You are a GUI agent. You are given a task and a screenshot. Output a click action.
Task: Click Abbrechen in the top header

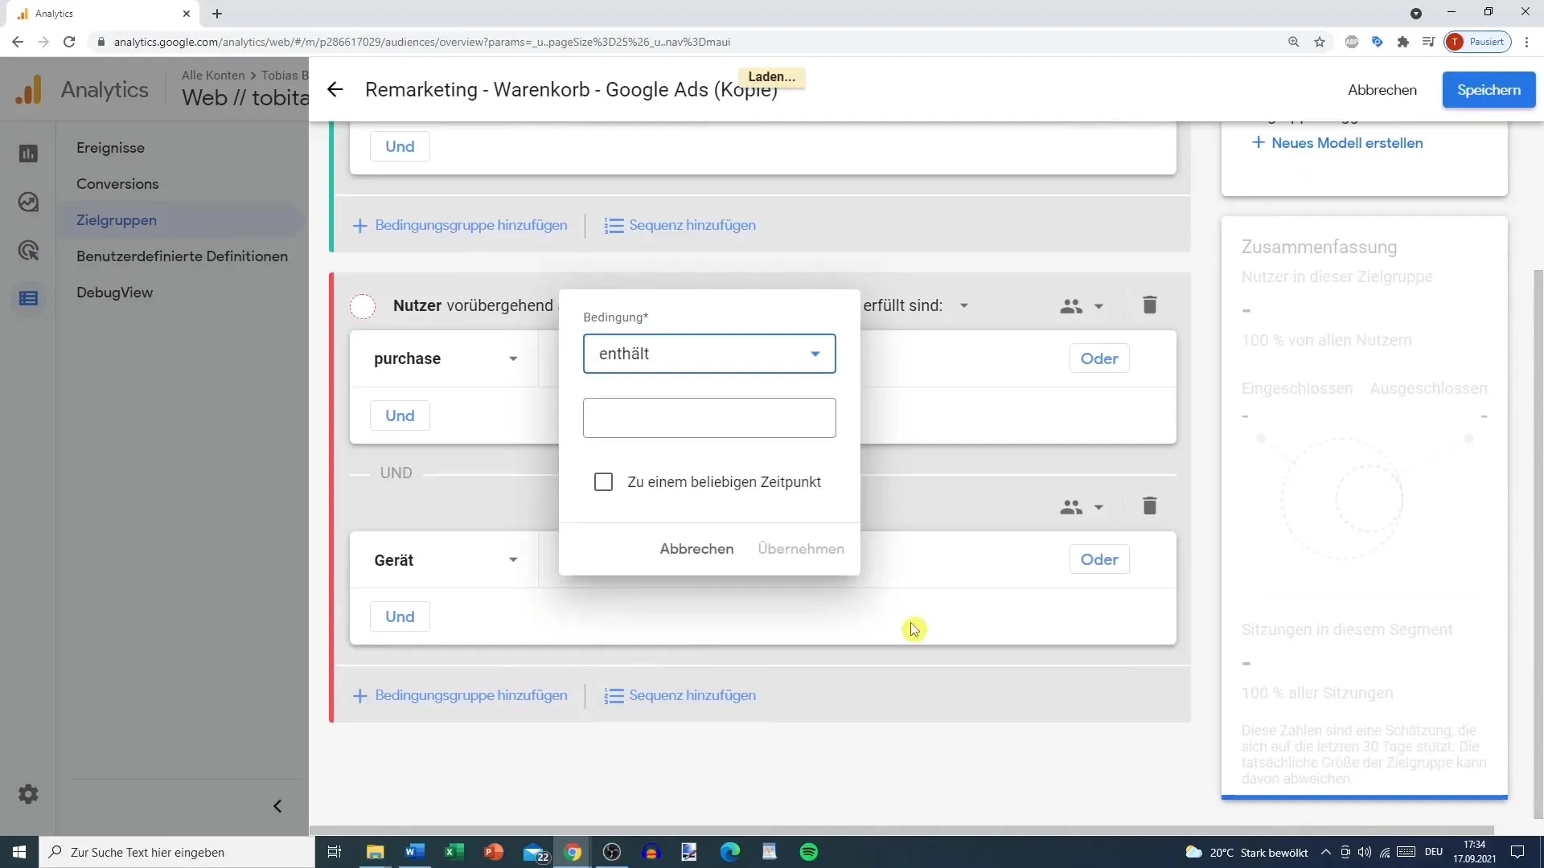click(1382, 90)
